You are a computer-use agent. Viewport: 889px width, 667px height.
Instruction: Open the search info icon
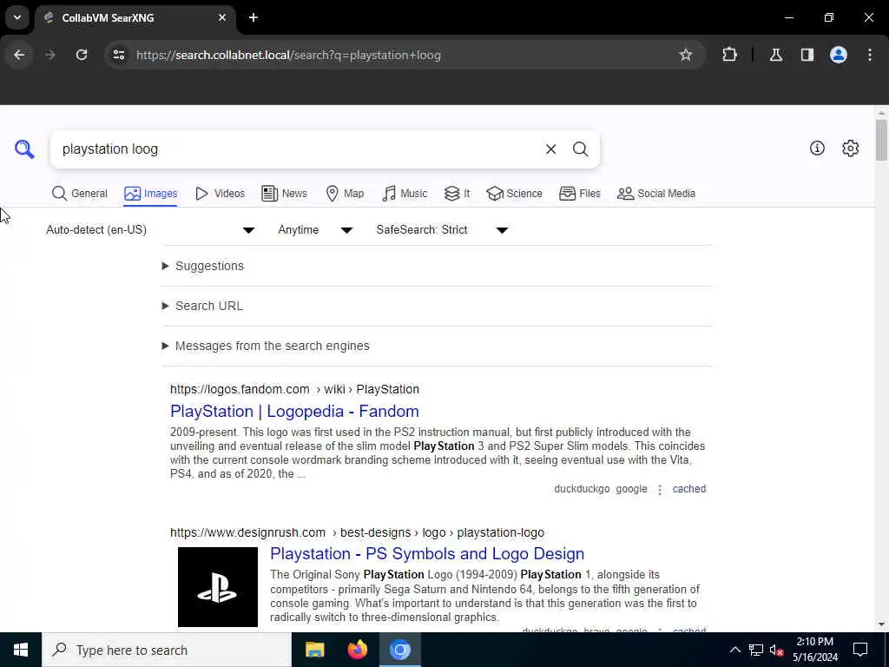(x=817, y=149)
